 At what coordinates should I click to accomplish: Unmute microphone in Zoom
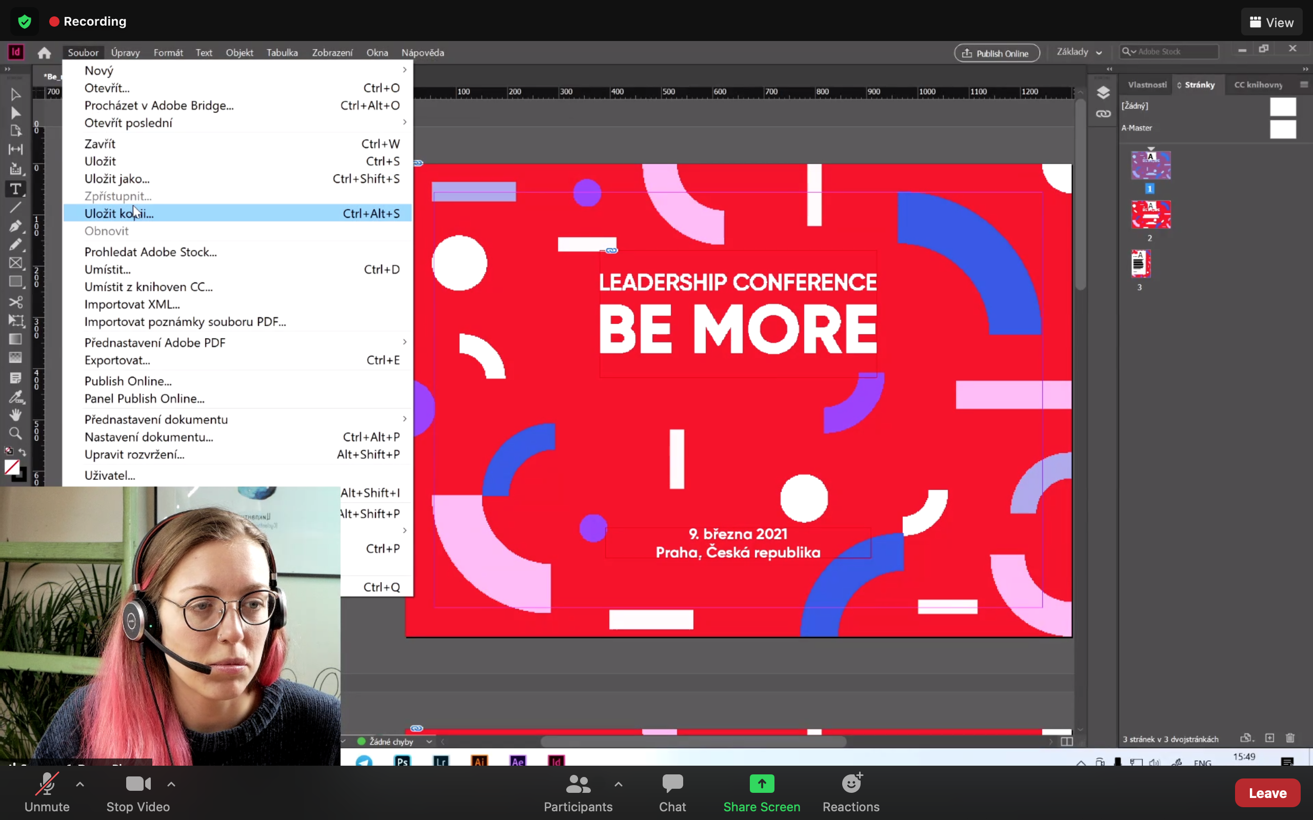pyautogui.click(x=47, y=792)
